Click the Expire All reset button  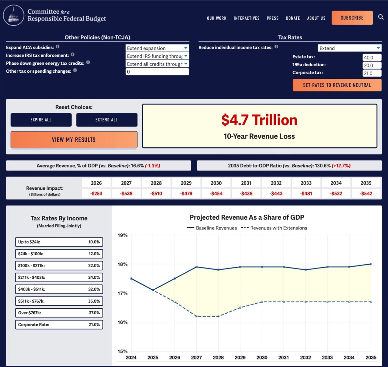41,120
